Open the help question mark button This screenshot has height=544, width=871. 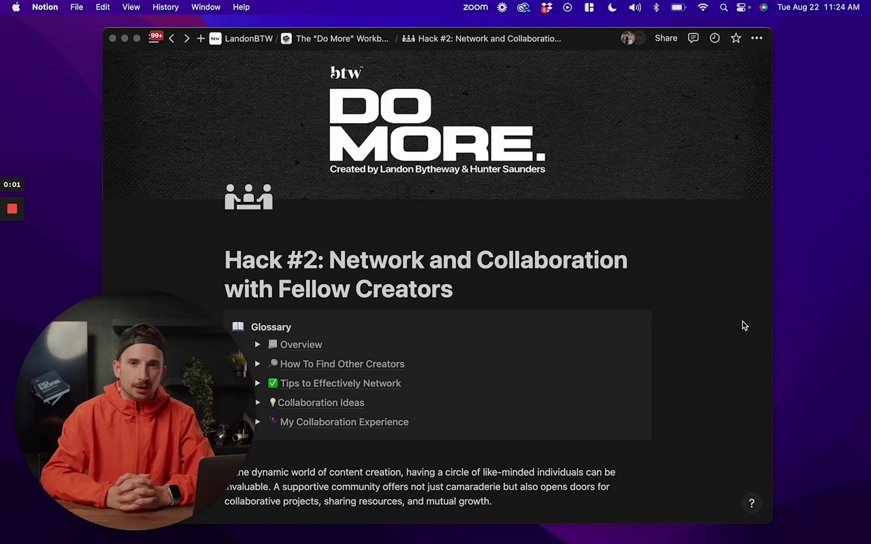point(751,503)
